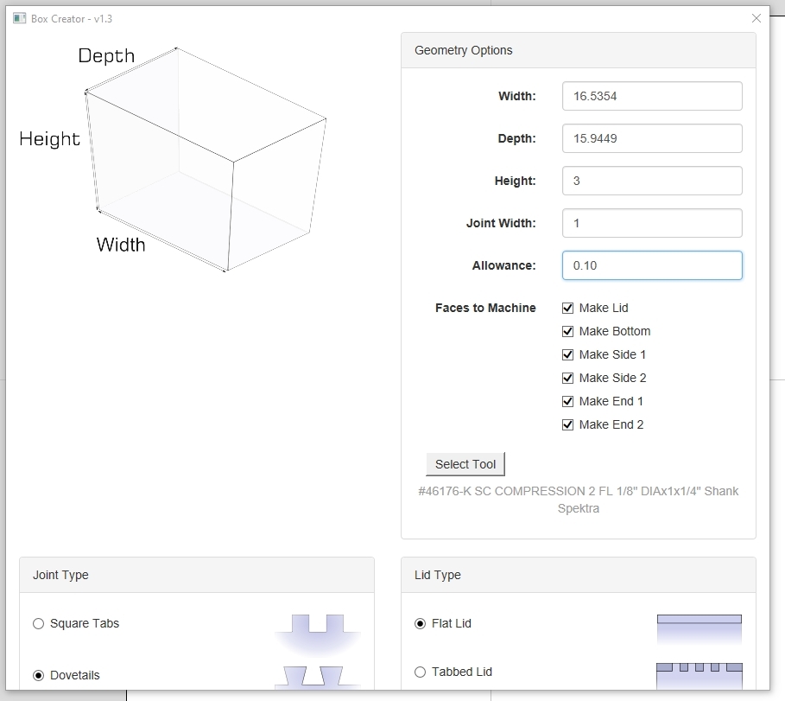Select the Square Tabs joint type

[x=38, y=623]
